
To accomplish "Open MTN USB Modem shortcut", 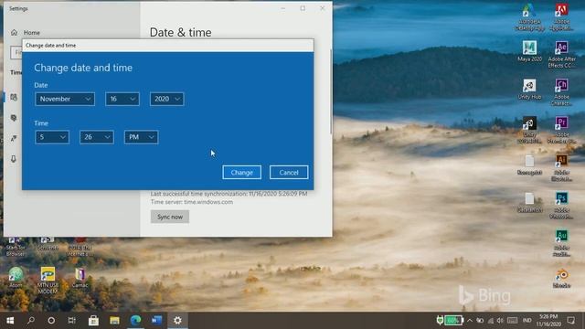I will point(48,281).
